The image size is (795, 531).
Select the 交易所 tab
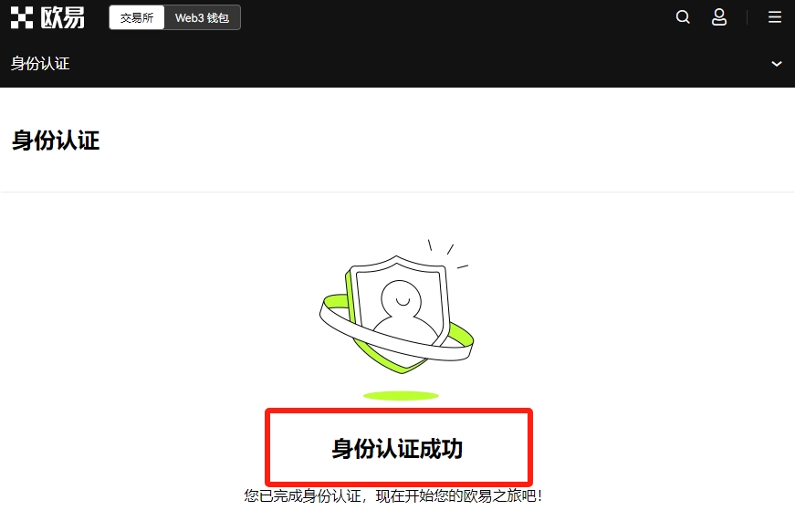click(137, 17)
